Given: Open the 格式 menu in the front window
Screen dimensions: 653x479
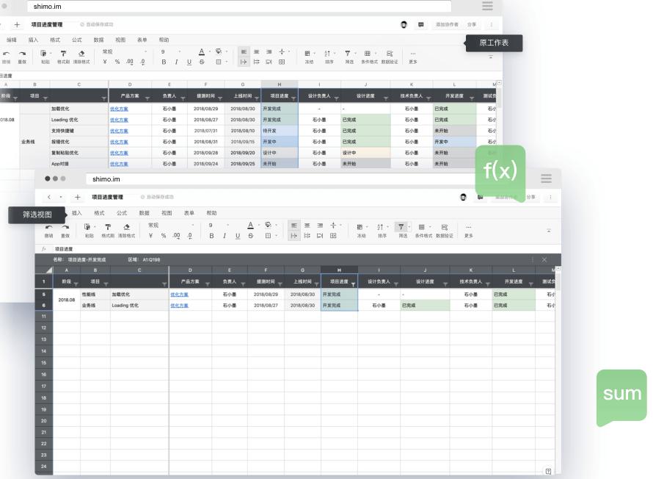Looking at the screenshot, I should pyautogui.click(x=99, y=213).
